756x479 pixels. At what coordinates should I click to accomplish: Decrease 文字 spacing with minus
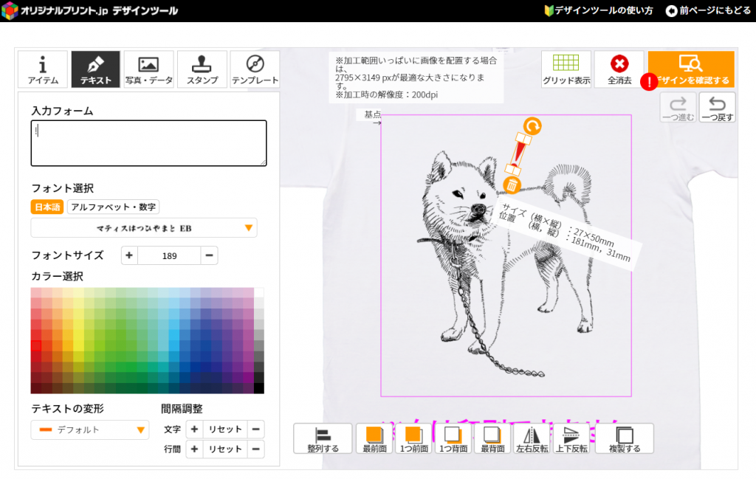click(x=256, y=429)
